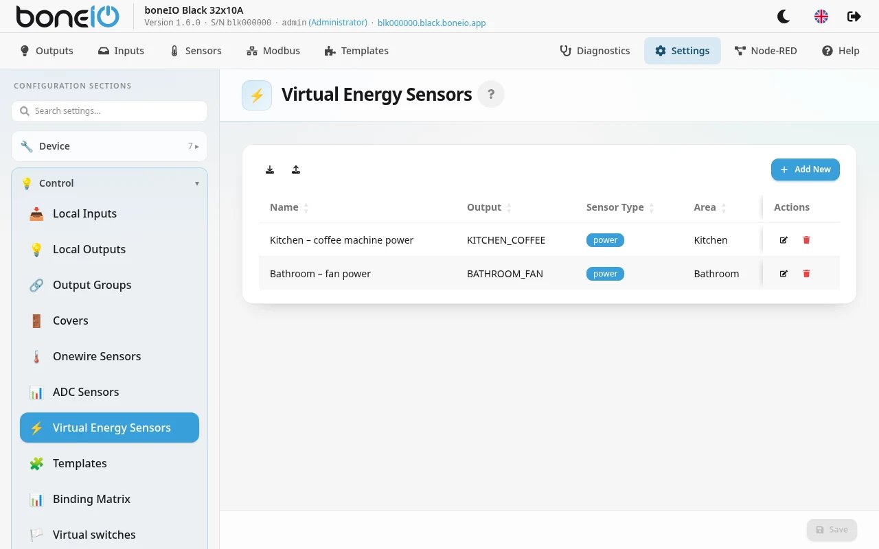The height and width of the screenshot is (549, 879).
Task: Delete the Bathroom fan power sensor
Action: (x=806, y=274)
